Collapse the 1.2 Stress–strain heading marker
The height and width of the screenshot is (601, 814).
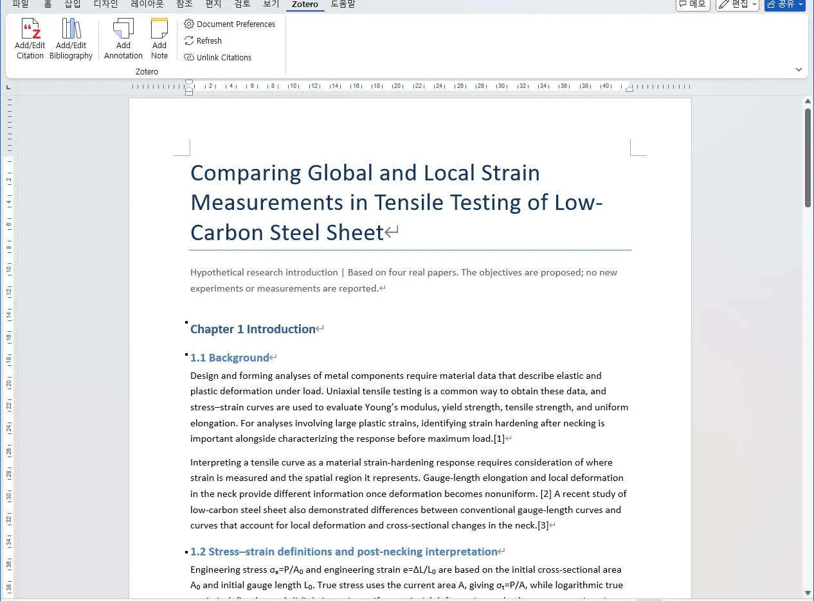[186, 552]
